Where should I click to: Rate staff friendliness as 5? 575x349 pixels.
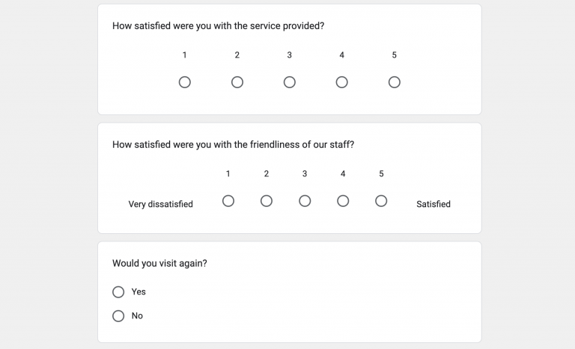(x=381, y=201)
